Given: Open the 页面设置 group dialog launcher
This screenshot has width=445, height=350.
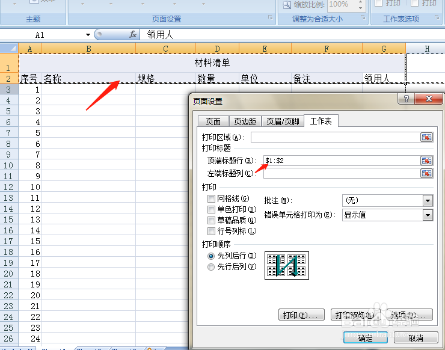Looking at the screenshot, I should 271,17.
